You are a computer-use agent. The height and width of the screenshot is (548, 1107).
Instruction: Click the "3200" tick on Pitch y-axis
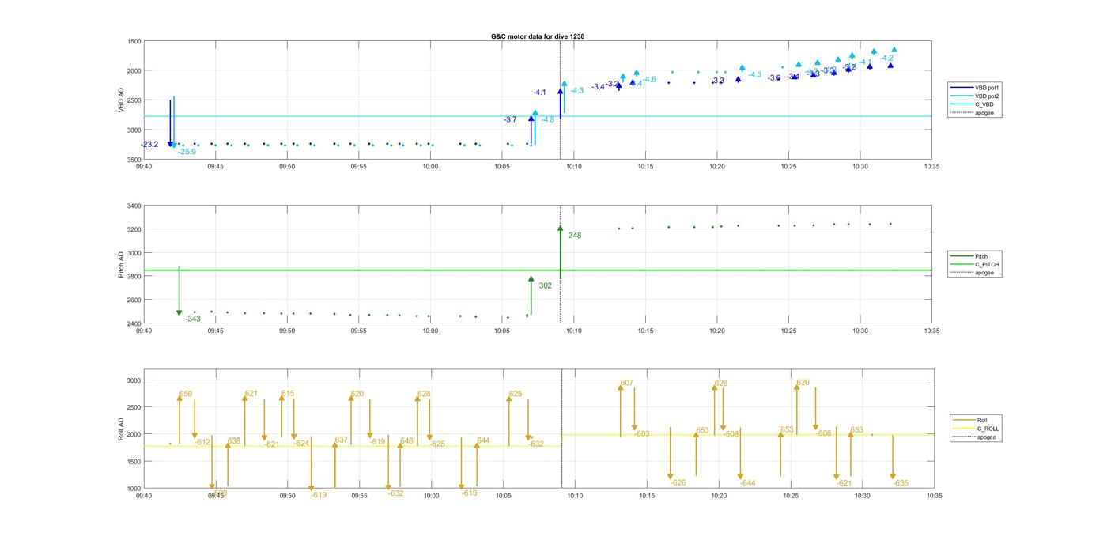pyautogui.click(x=134, y=229)
